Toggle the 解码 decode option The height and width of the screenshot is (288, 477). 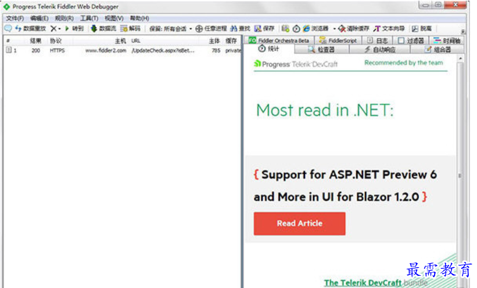[131, 28]
